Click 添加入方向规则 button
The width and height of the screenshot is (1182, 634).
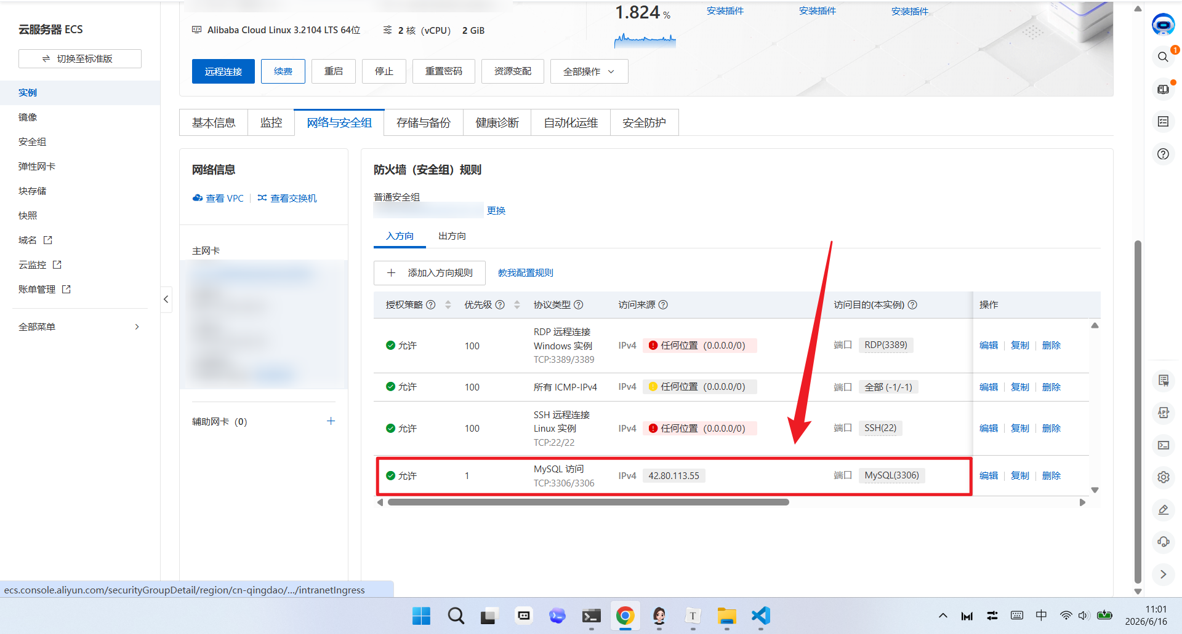(430, 273)
